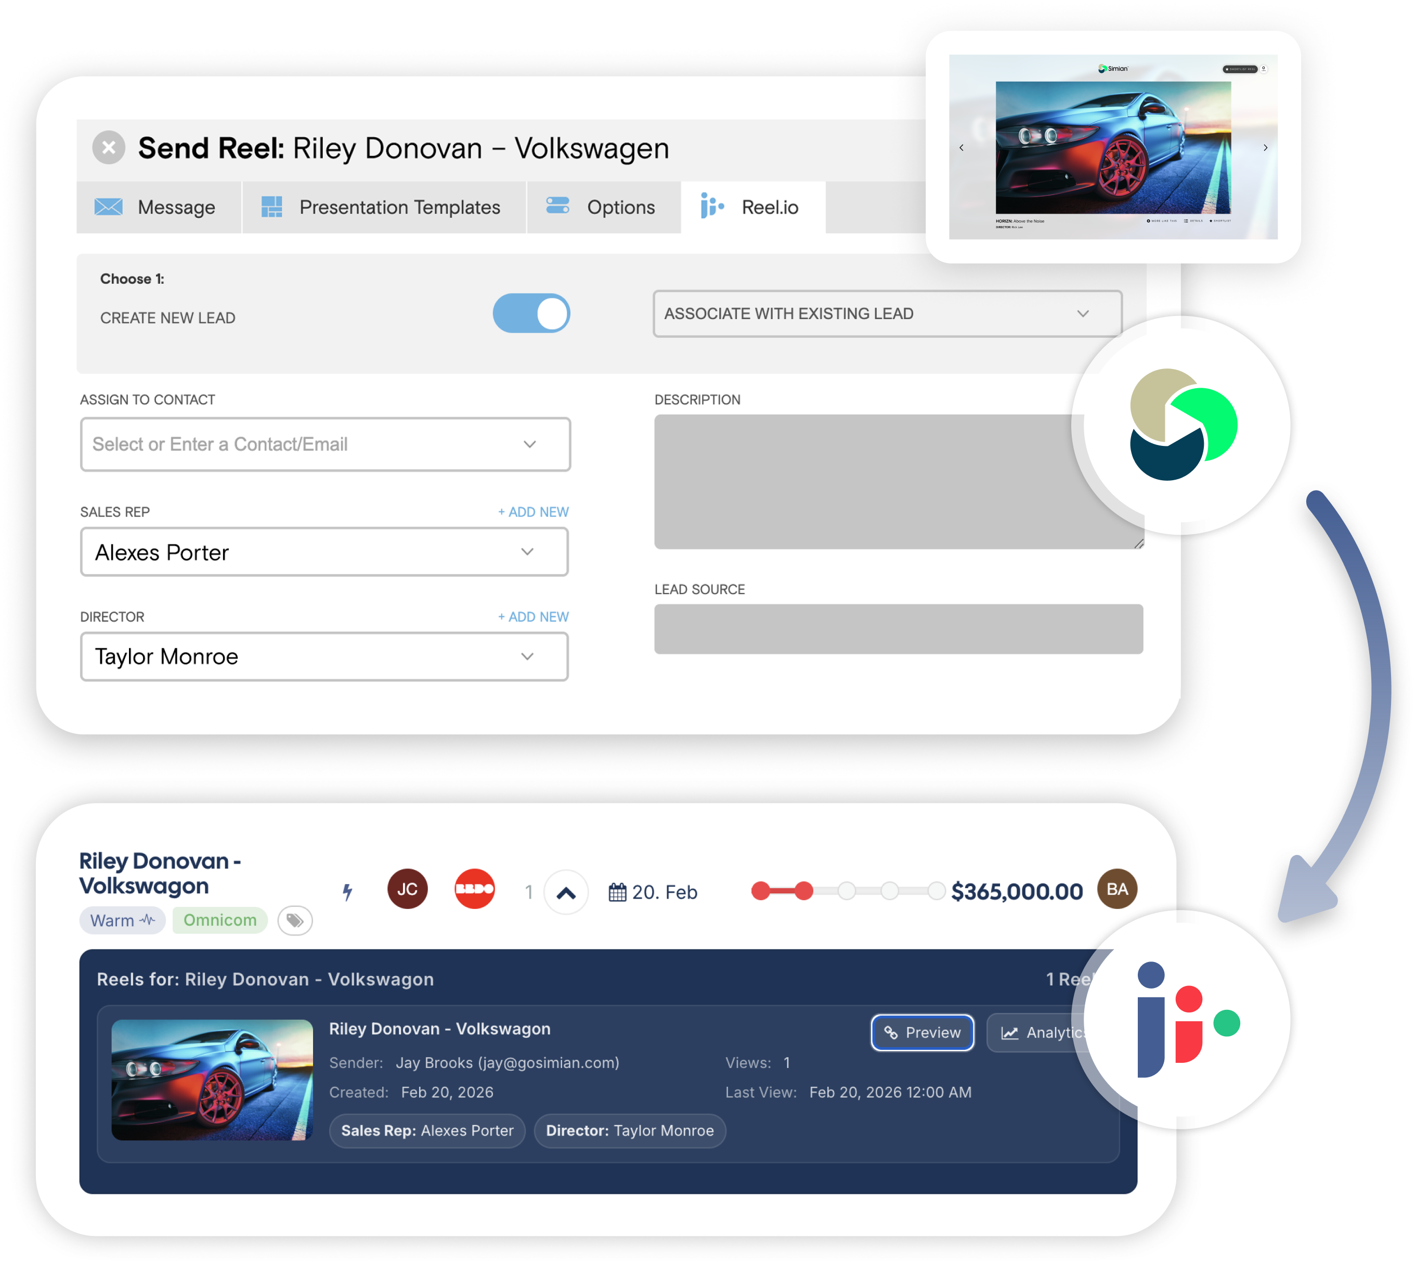Click previous arrow in Simian preview
Image resolution: width=1416 pixels, height=1265 pixels.
[x=961, y=148]
